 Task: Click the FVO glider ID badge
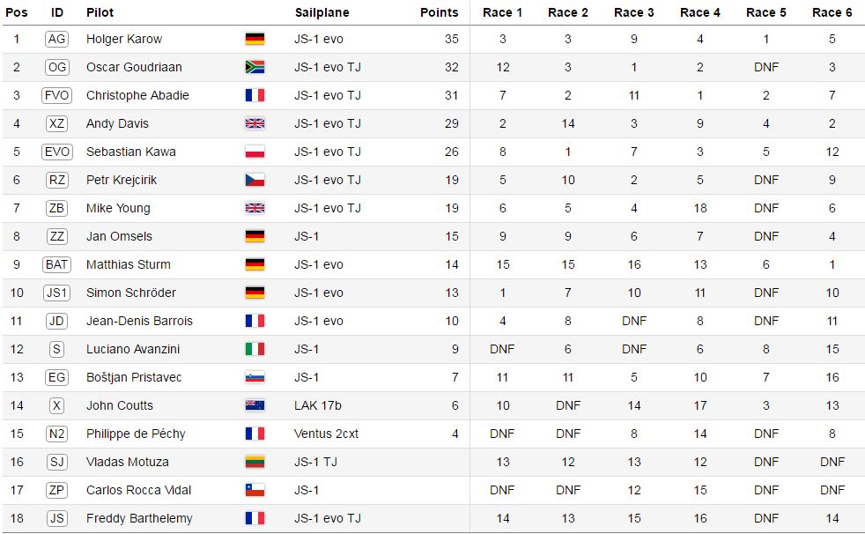pos(57,95)
